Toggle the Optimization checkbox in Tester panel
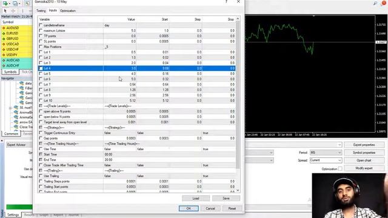 point(340,169)
